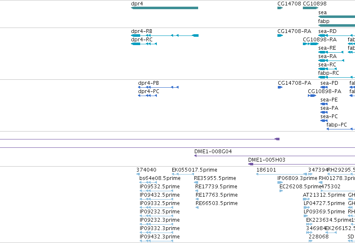Select the sea-PC protein label
355x243 pixels.
329,116
